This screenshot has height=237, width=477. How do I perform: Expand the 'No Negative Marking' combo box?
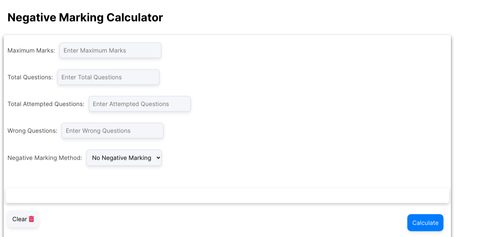(124, 158)
